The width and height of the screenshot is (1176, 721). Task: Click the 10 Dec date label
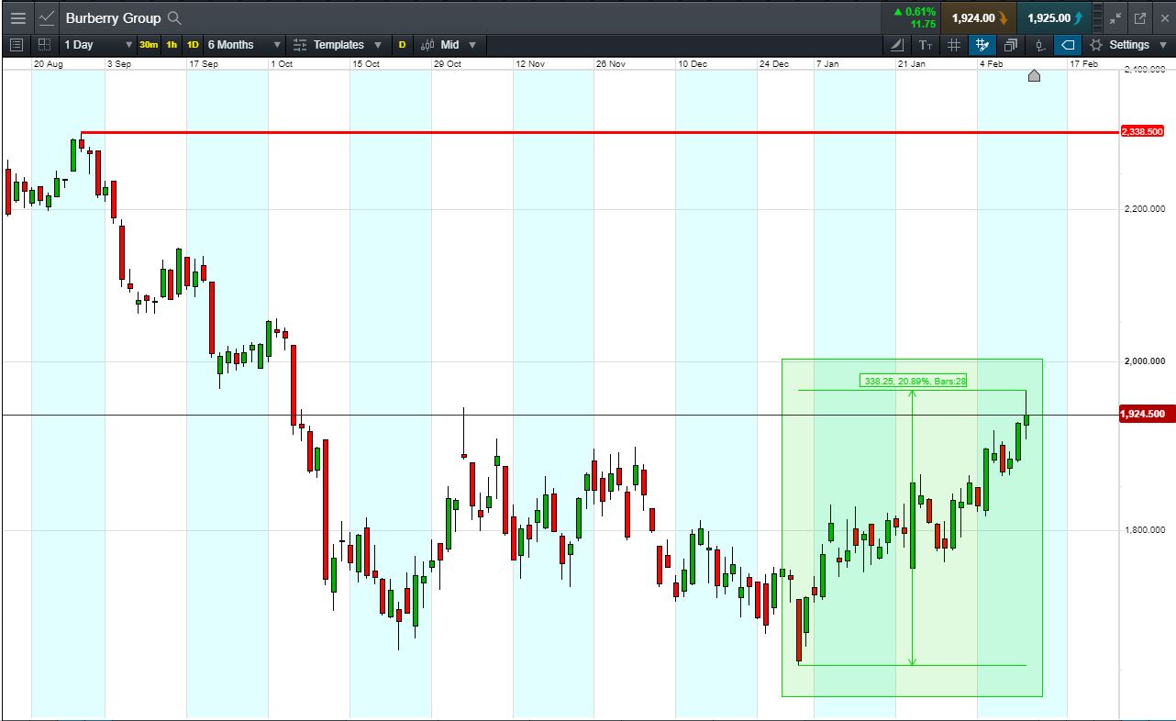click(693, 64)
